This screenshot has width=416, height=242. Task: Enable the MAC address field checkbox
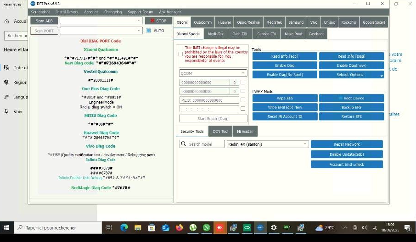(243, 109)
